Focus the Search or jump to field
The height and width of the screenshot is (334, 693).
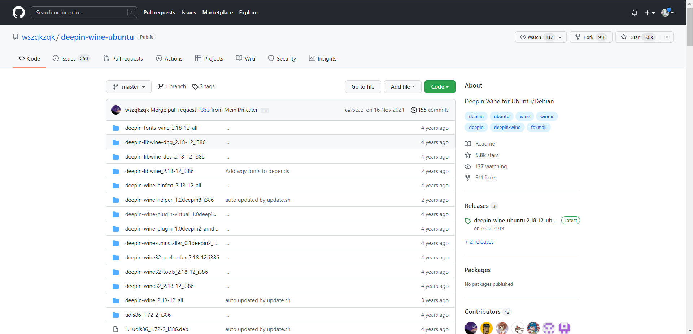click(x=84, y=13)
